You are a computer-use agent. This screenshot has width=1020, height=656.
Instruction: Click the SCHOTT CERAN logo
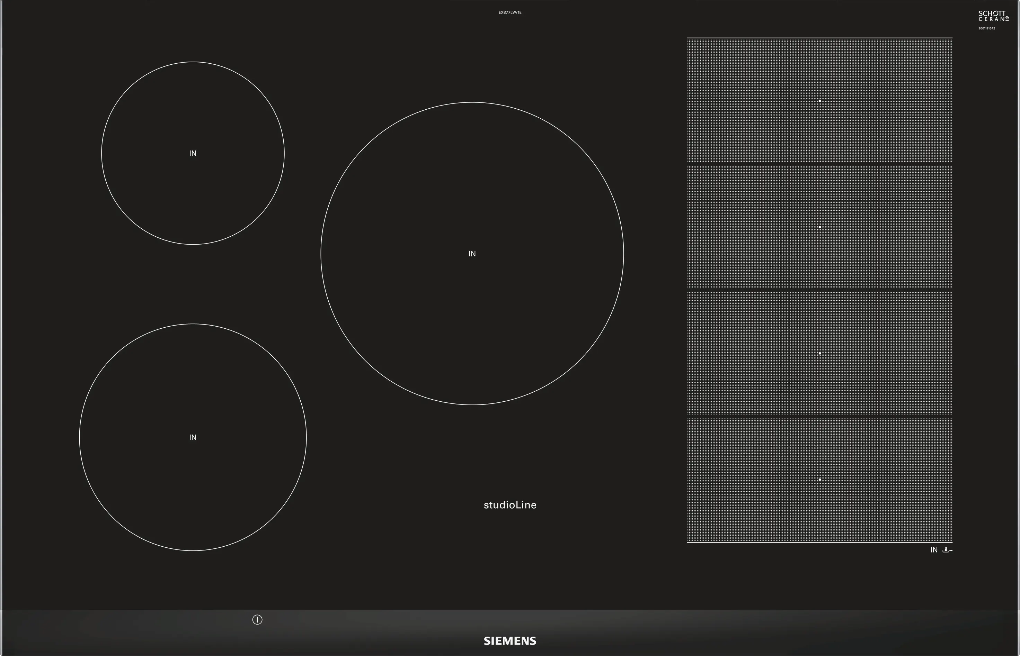(x=993, y=16)
